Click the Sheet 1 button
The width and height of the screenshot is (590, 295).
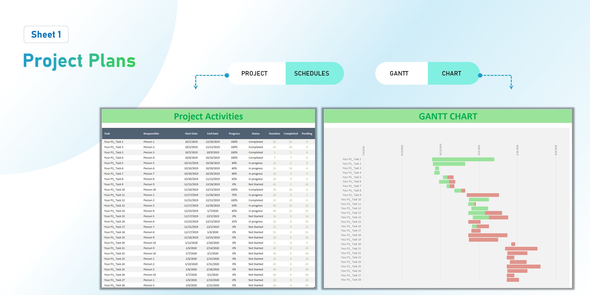click(46, 35)
